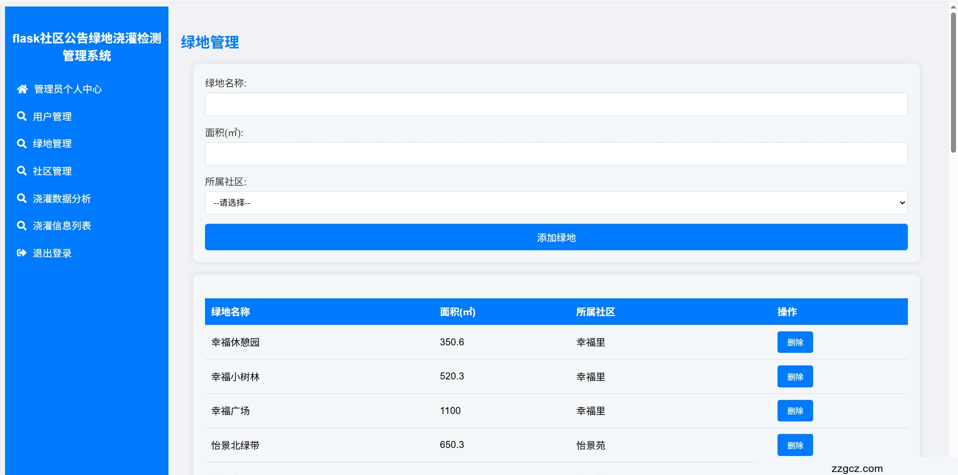Focus the 绿地名称 text field
958x475 pixels.
click(x=555, y=104)
